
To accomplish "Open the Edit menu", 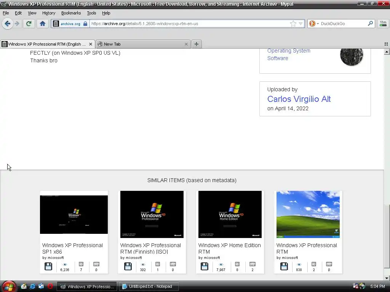I will 18,13.
